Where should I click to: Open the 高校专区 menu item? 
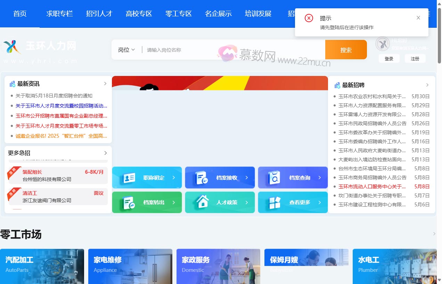pos(139,14)
